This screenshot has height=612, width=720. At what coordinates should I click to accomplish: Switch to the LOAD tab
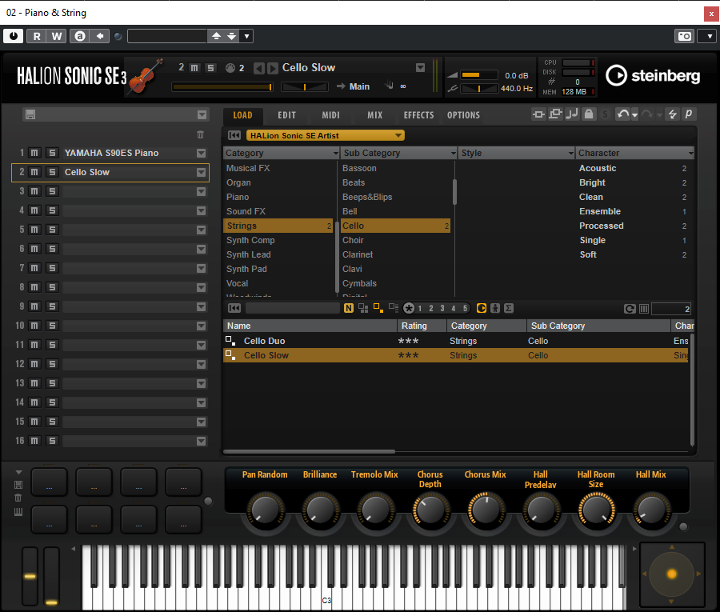tap(242, 115)
